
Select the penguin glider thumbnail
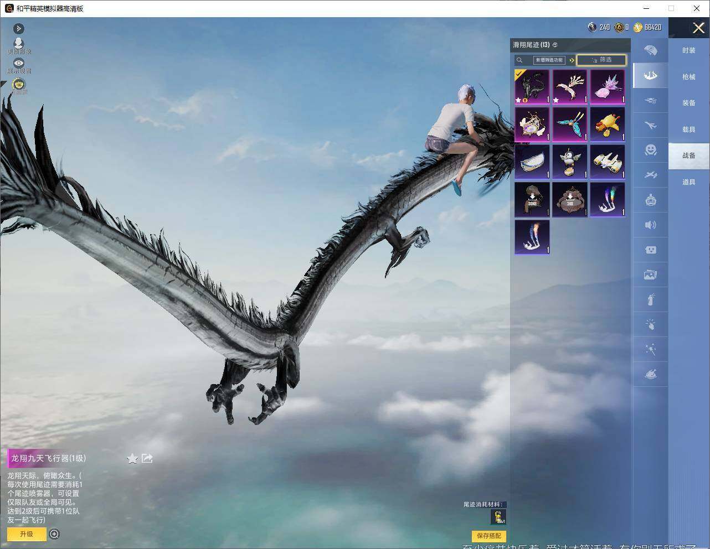[570, 162]
